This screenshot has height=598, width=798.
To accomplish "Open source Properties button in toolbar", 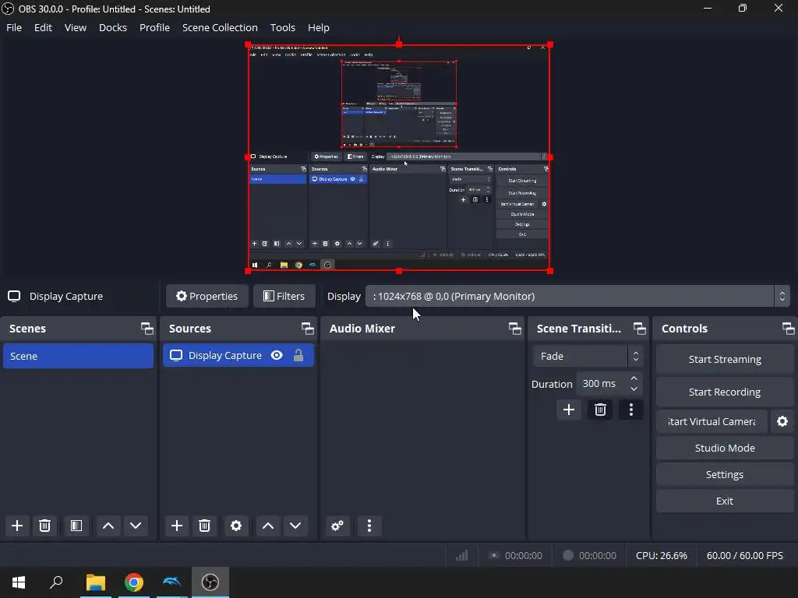I will tap(207, 296).
